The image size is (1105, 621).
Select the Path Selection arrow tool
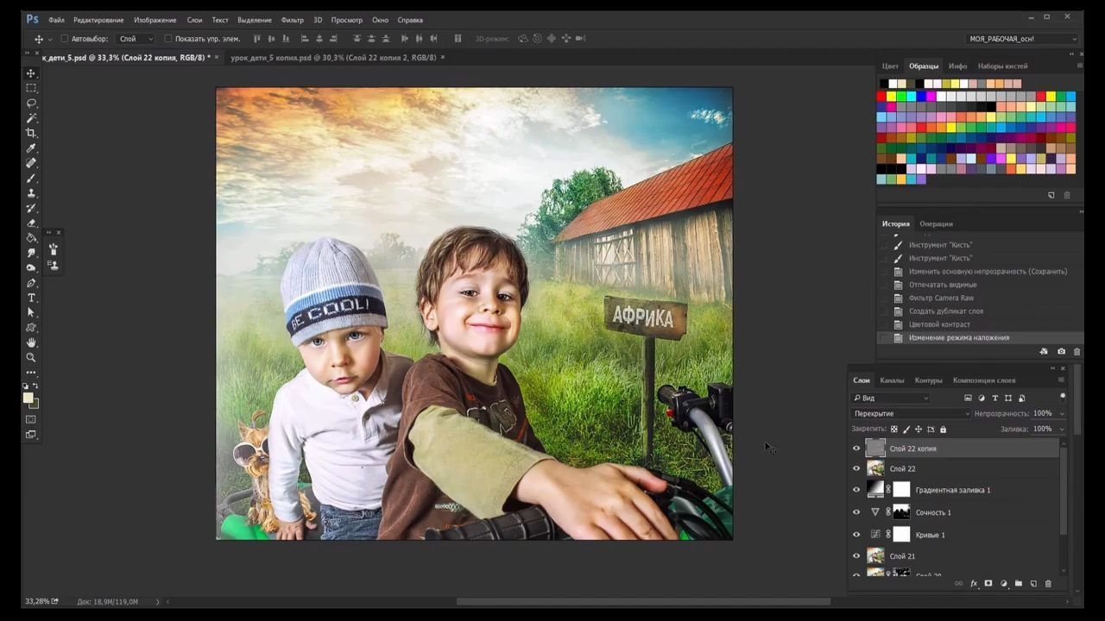(31, 312)
